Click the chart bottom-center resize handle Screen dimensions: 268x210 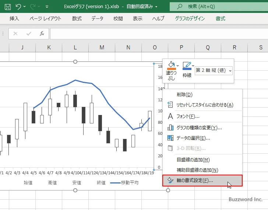click(x=75, y=190)
